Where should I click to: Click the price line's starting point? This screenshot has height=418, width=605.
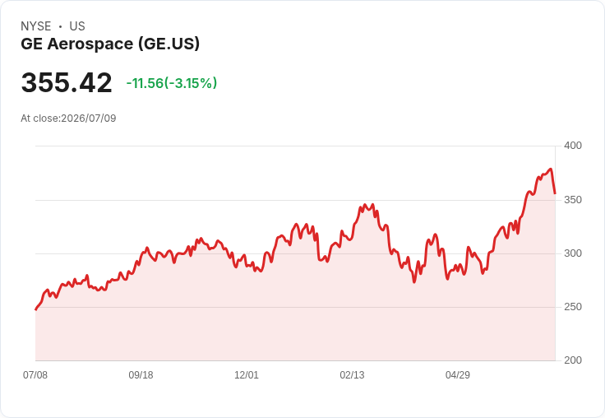pyautogui.click(x=36, y=309)
